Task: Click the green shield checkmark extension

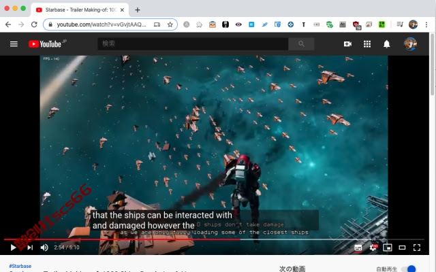Action: point(330,24)
